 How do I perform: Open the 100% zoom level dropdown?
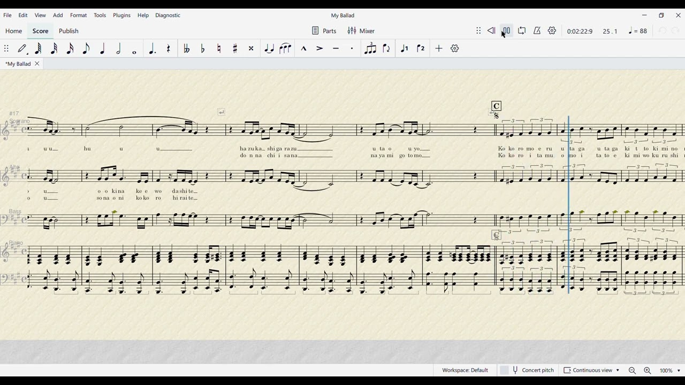click(670, 371)
